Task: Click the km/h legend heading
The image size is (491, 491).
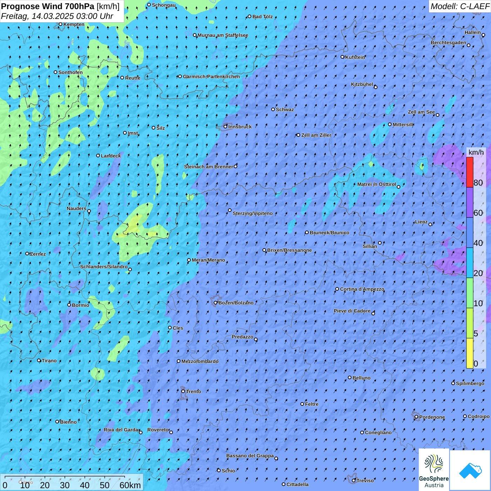Action: (476, 152)
